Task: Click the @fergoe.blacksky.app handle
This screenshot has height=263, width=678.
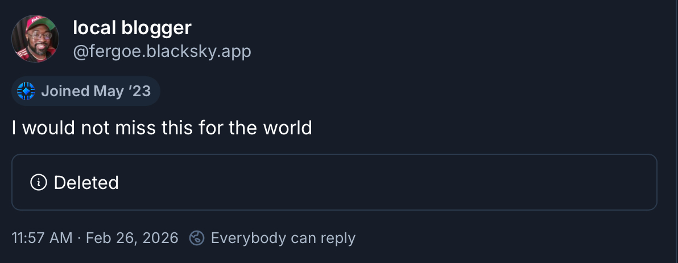Action: (162, 52)
